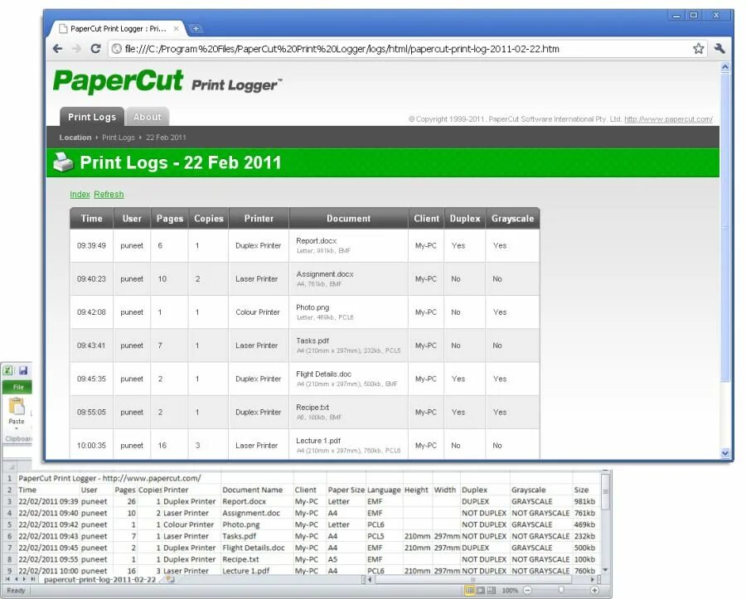Click the Paste clipboard icon in Excel
Screen dimensions: 746x599
pos(17,407)
